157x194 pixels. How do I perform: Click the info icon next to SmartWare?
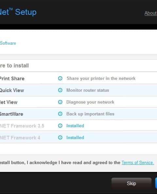(x=60, y=114)
